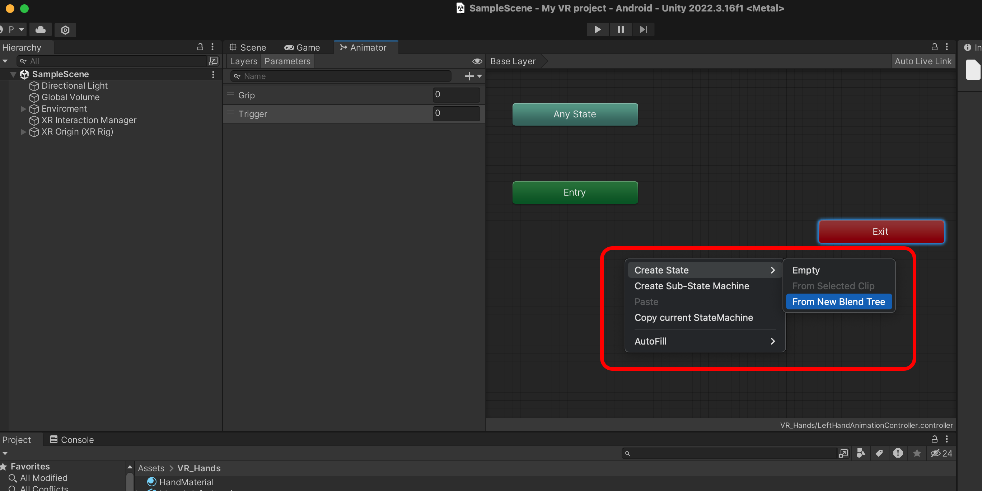
Task: Click the Step frame button
Action: pyautogui.click(x=644, y=29)
